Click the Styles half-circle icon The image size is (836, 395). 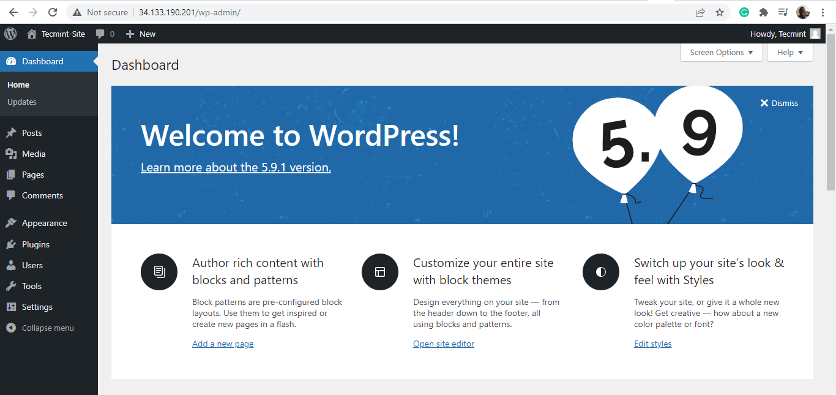(x=601, y=272)
